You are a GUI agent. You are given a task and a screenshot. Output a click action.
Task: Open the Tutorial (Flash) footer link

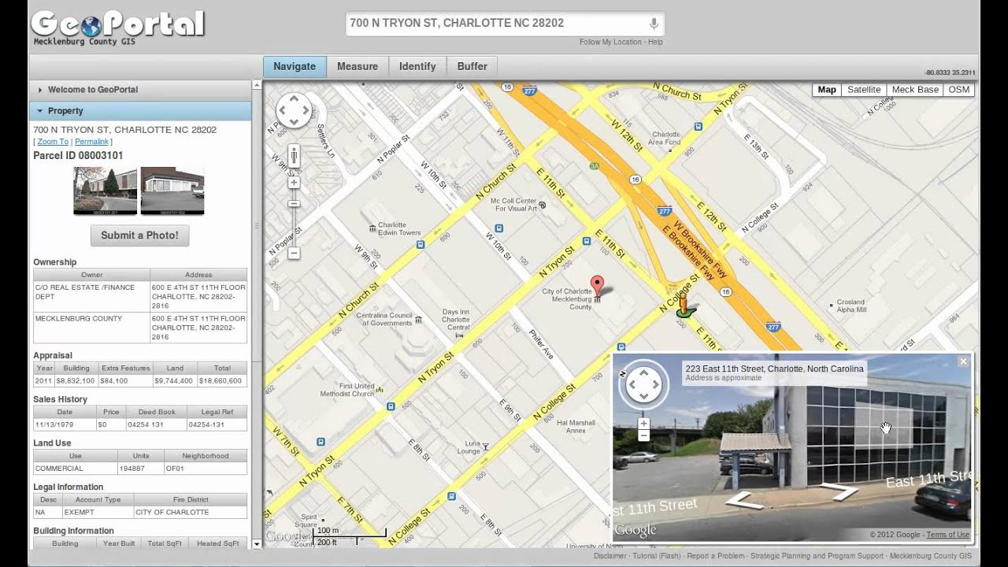[x=656, y=556]
